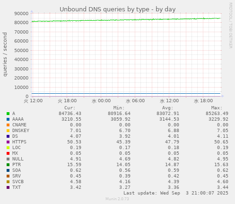Click the 水 12:00 time axis label

click(x=169, y=101)
